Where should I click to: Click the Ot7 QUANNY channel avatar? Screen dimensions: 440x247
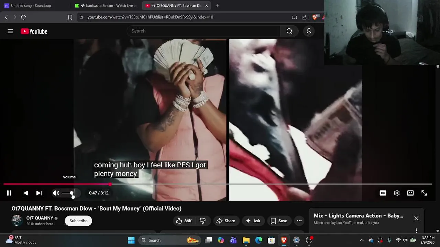pos(17,221)
